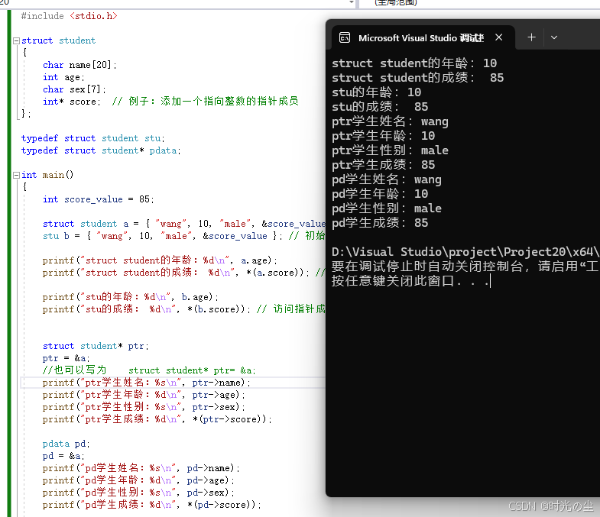
Task: Click console output 'stu的成绩: 85'
Action: pyautogui.click(x=380, y=107)
